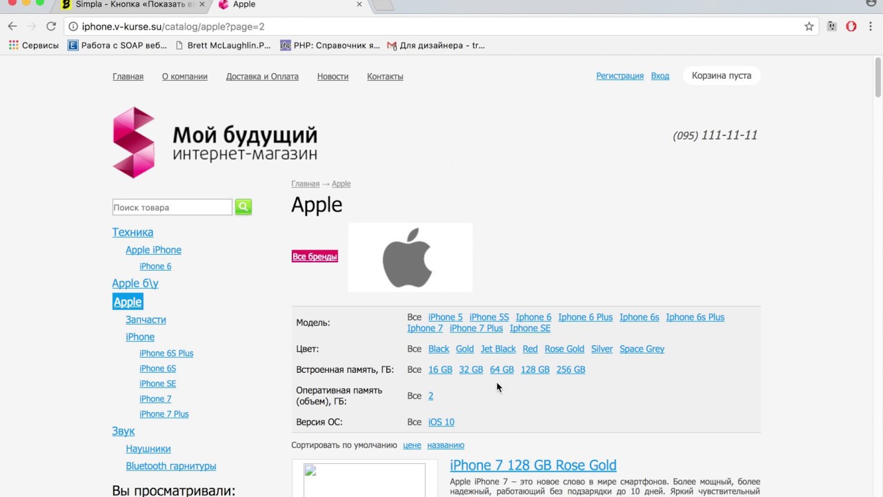Click the phone number (095) 111-11-11
The height and width of the screenshot is (497, 883).
[x=715, y=135]
